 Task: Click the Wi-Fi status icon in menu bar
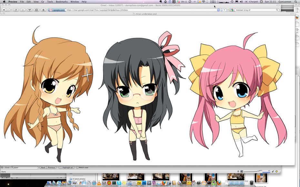203,2
